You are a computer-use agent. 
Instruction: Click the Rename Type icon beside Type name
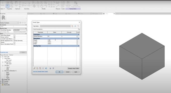point(75,26)
